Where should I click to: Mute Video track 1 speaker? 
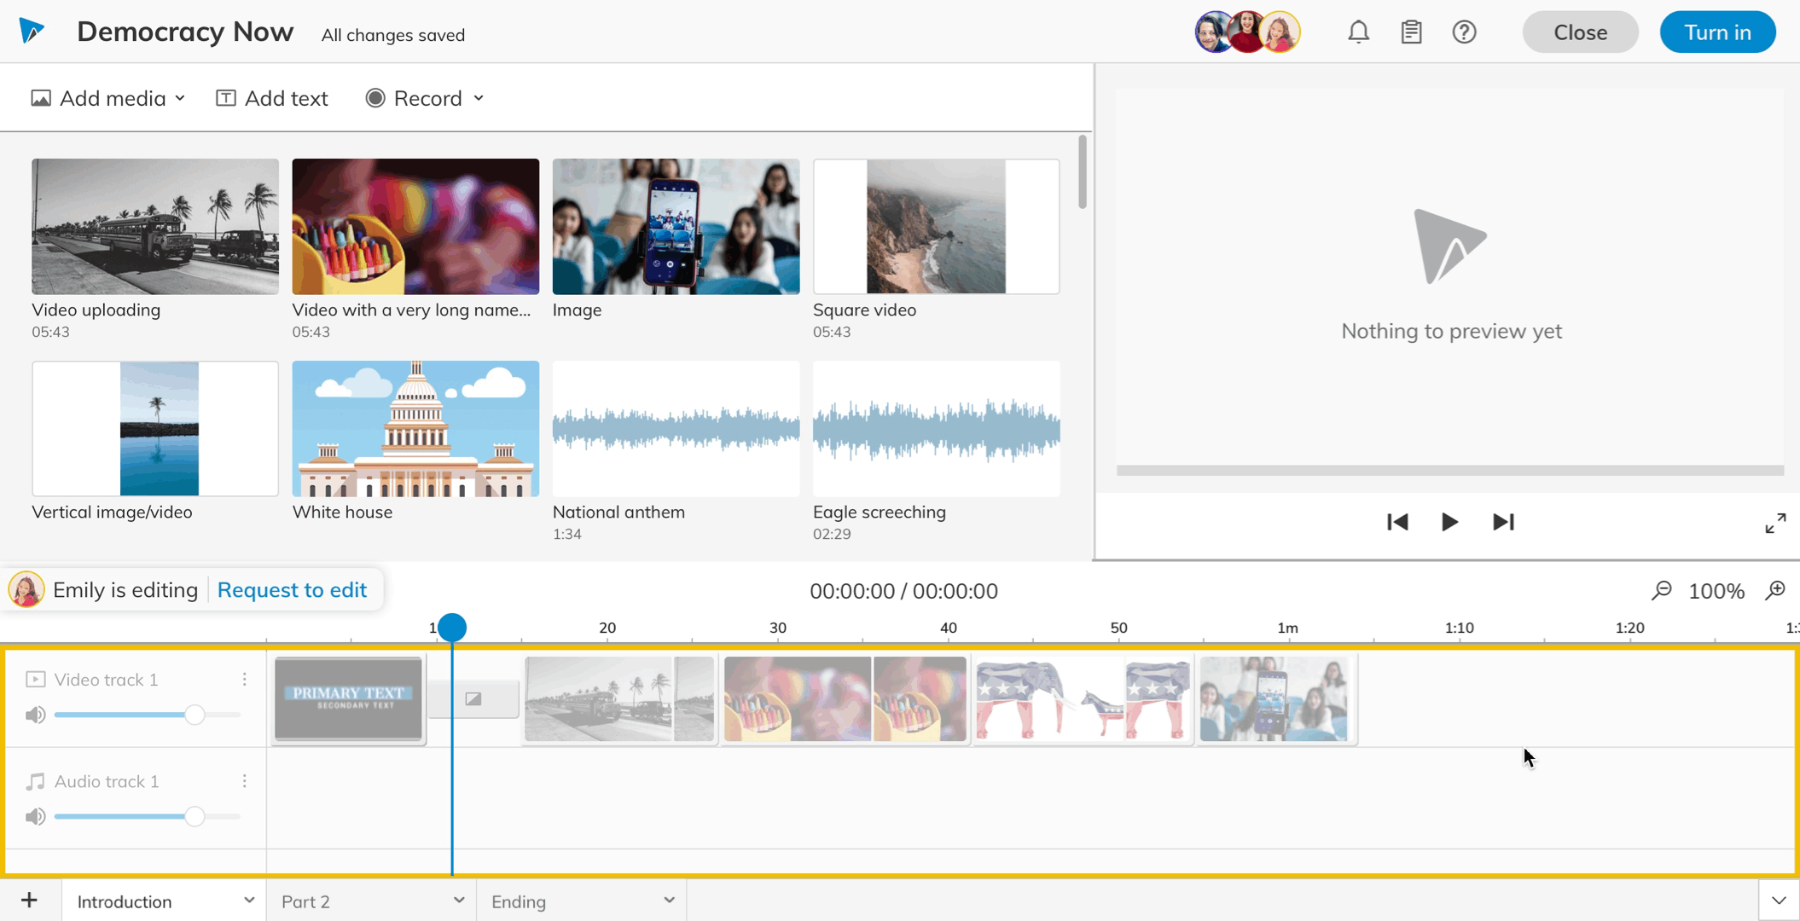coord(35,715)
